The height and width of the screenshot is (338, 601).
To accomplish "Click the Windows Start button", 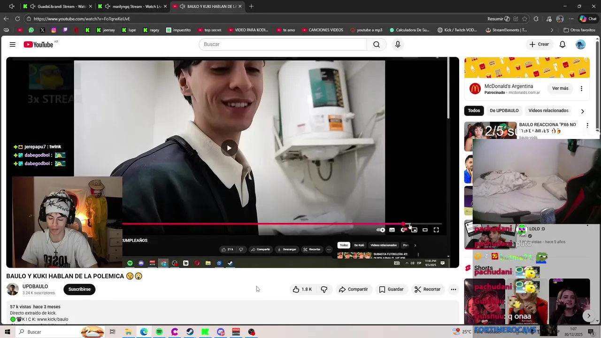I will [7, 332].
